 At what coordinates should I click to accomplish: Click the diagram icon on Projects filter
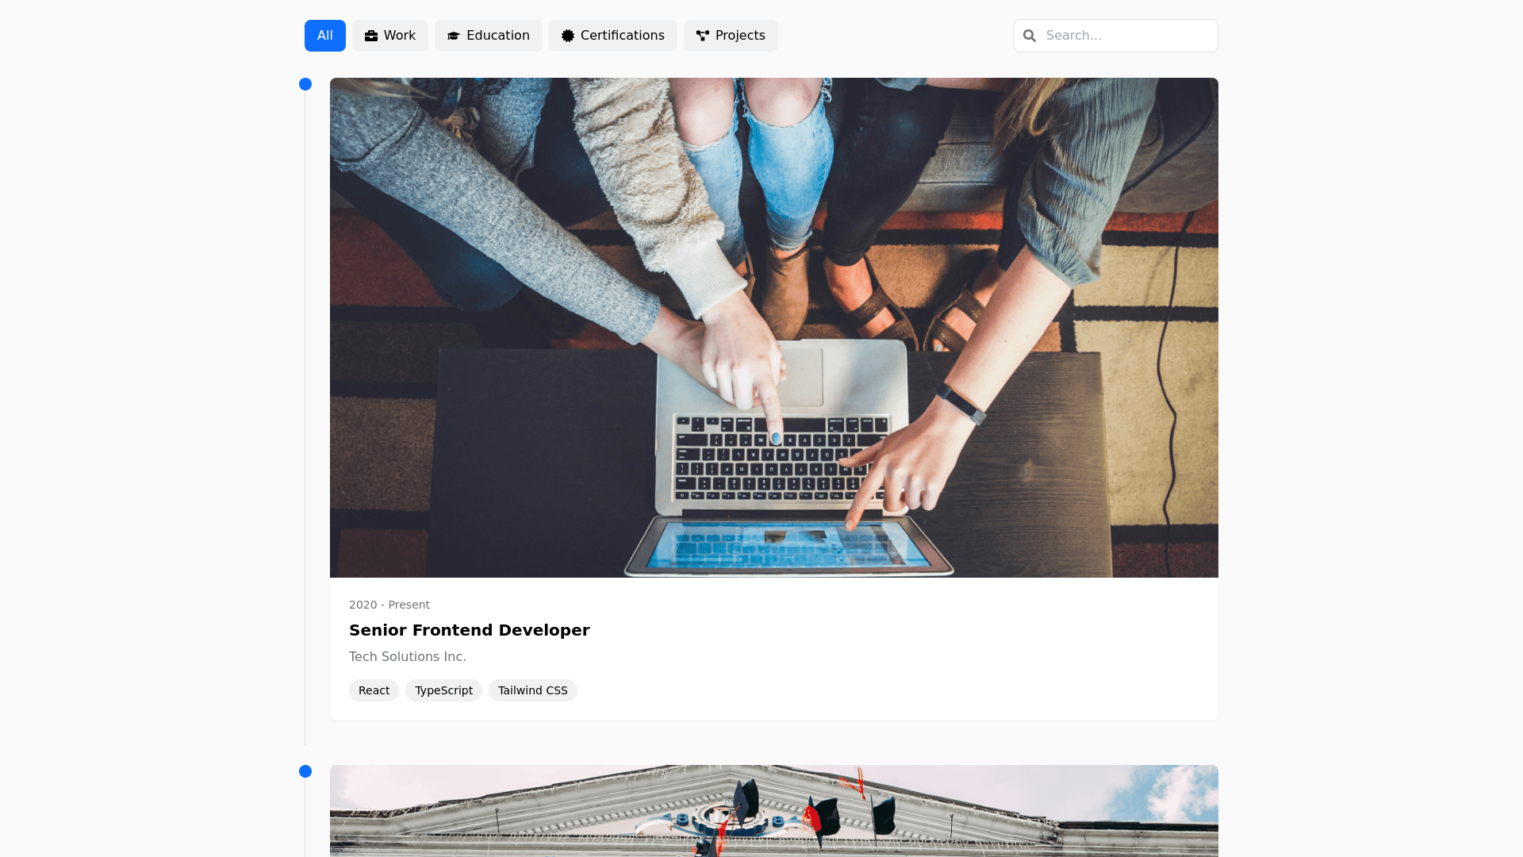(x=702, y=36)
